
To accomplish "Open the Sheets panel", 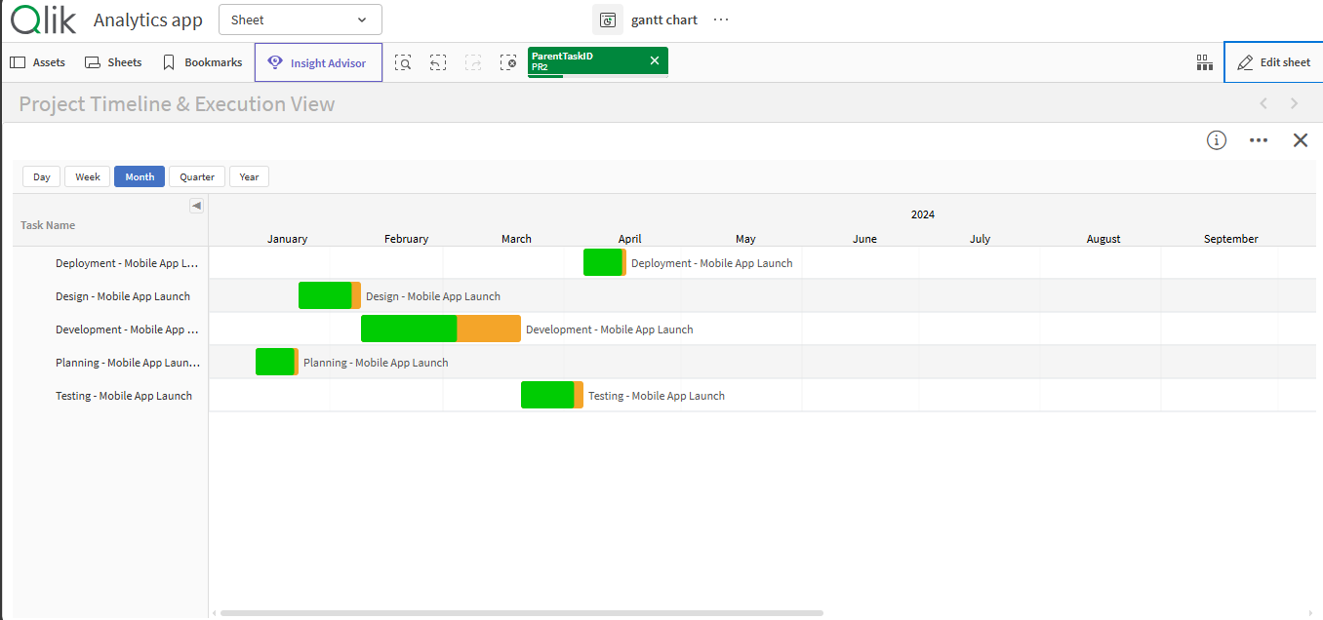I will pos(113,62).
